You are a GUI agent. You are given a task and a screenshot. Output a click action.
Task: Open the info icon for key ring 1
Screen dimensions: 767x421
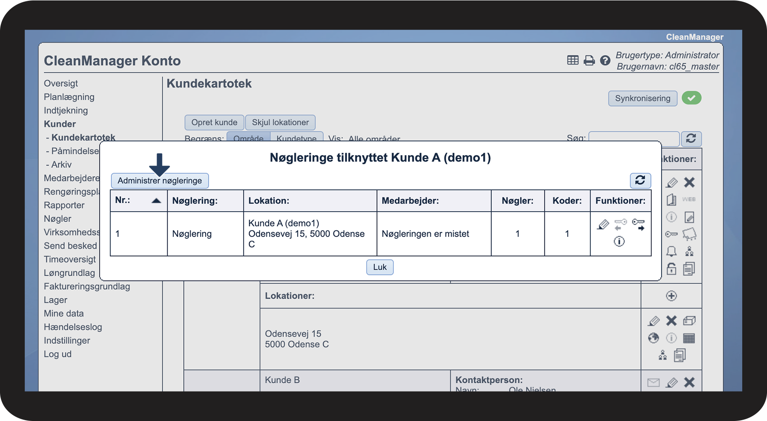[619, 242]
